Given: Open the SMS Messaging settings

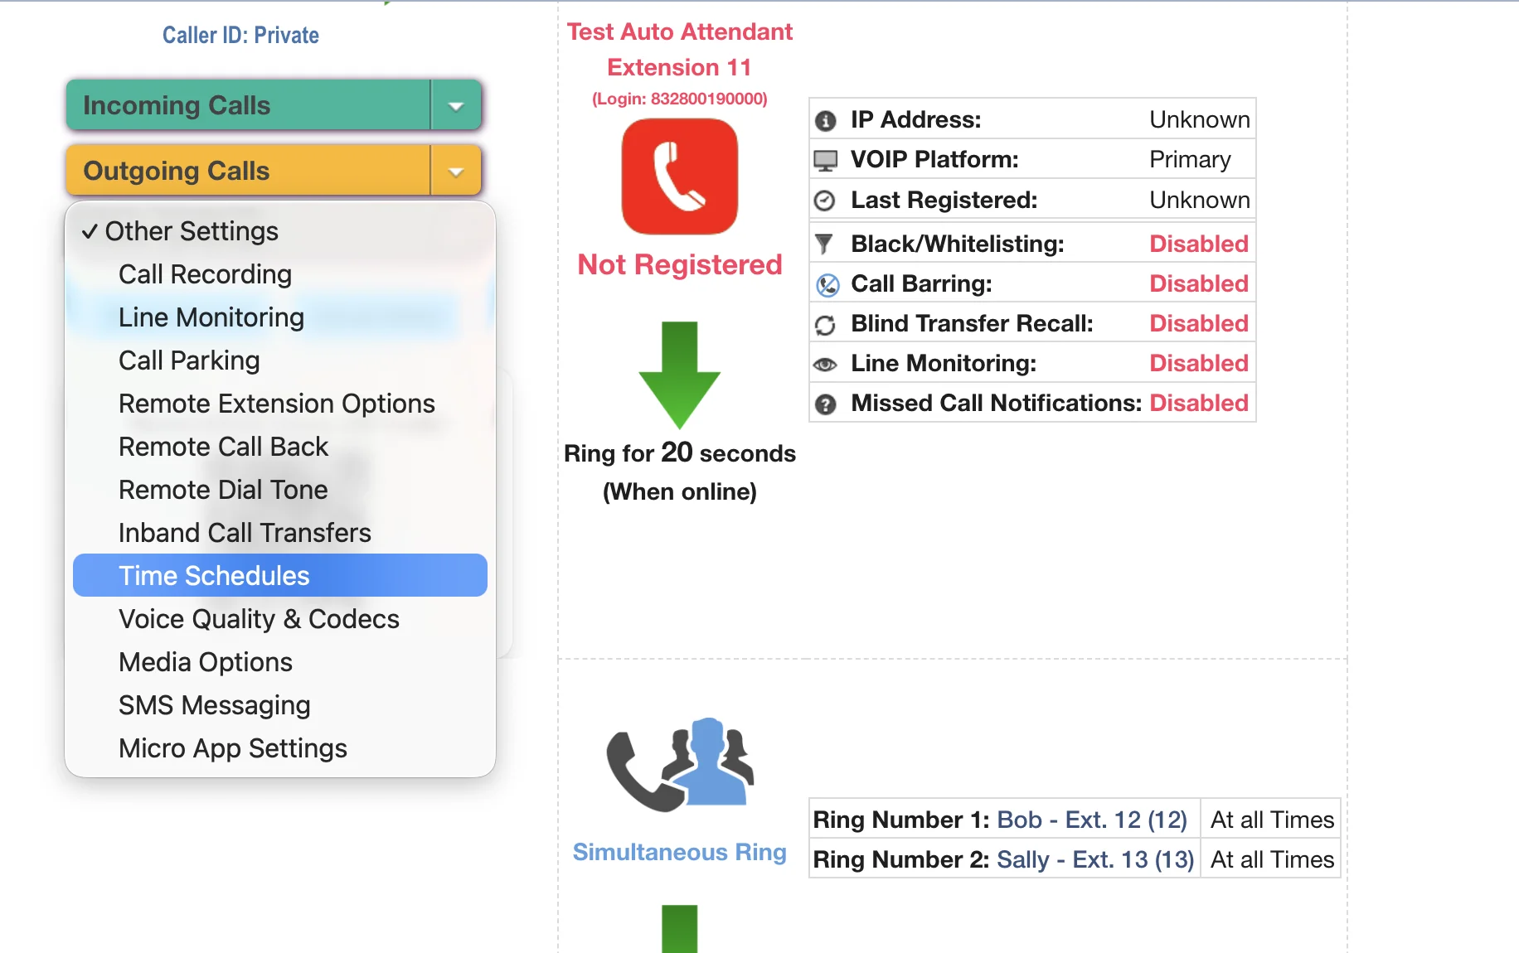Looking at the screenshot, I should tap(215, 705).
